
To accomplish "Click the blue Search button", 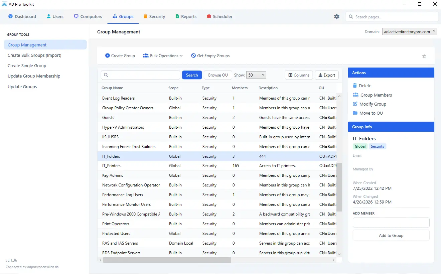I will (192, 75).
